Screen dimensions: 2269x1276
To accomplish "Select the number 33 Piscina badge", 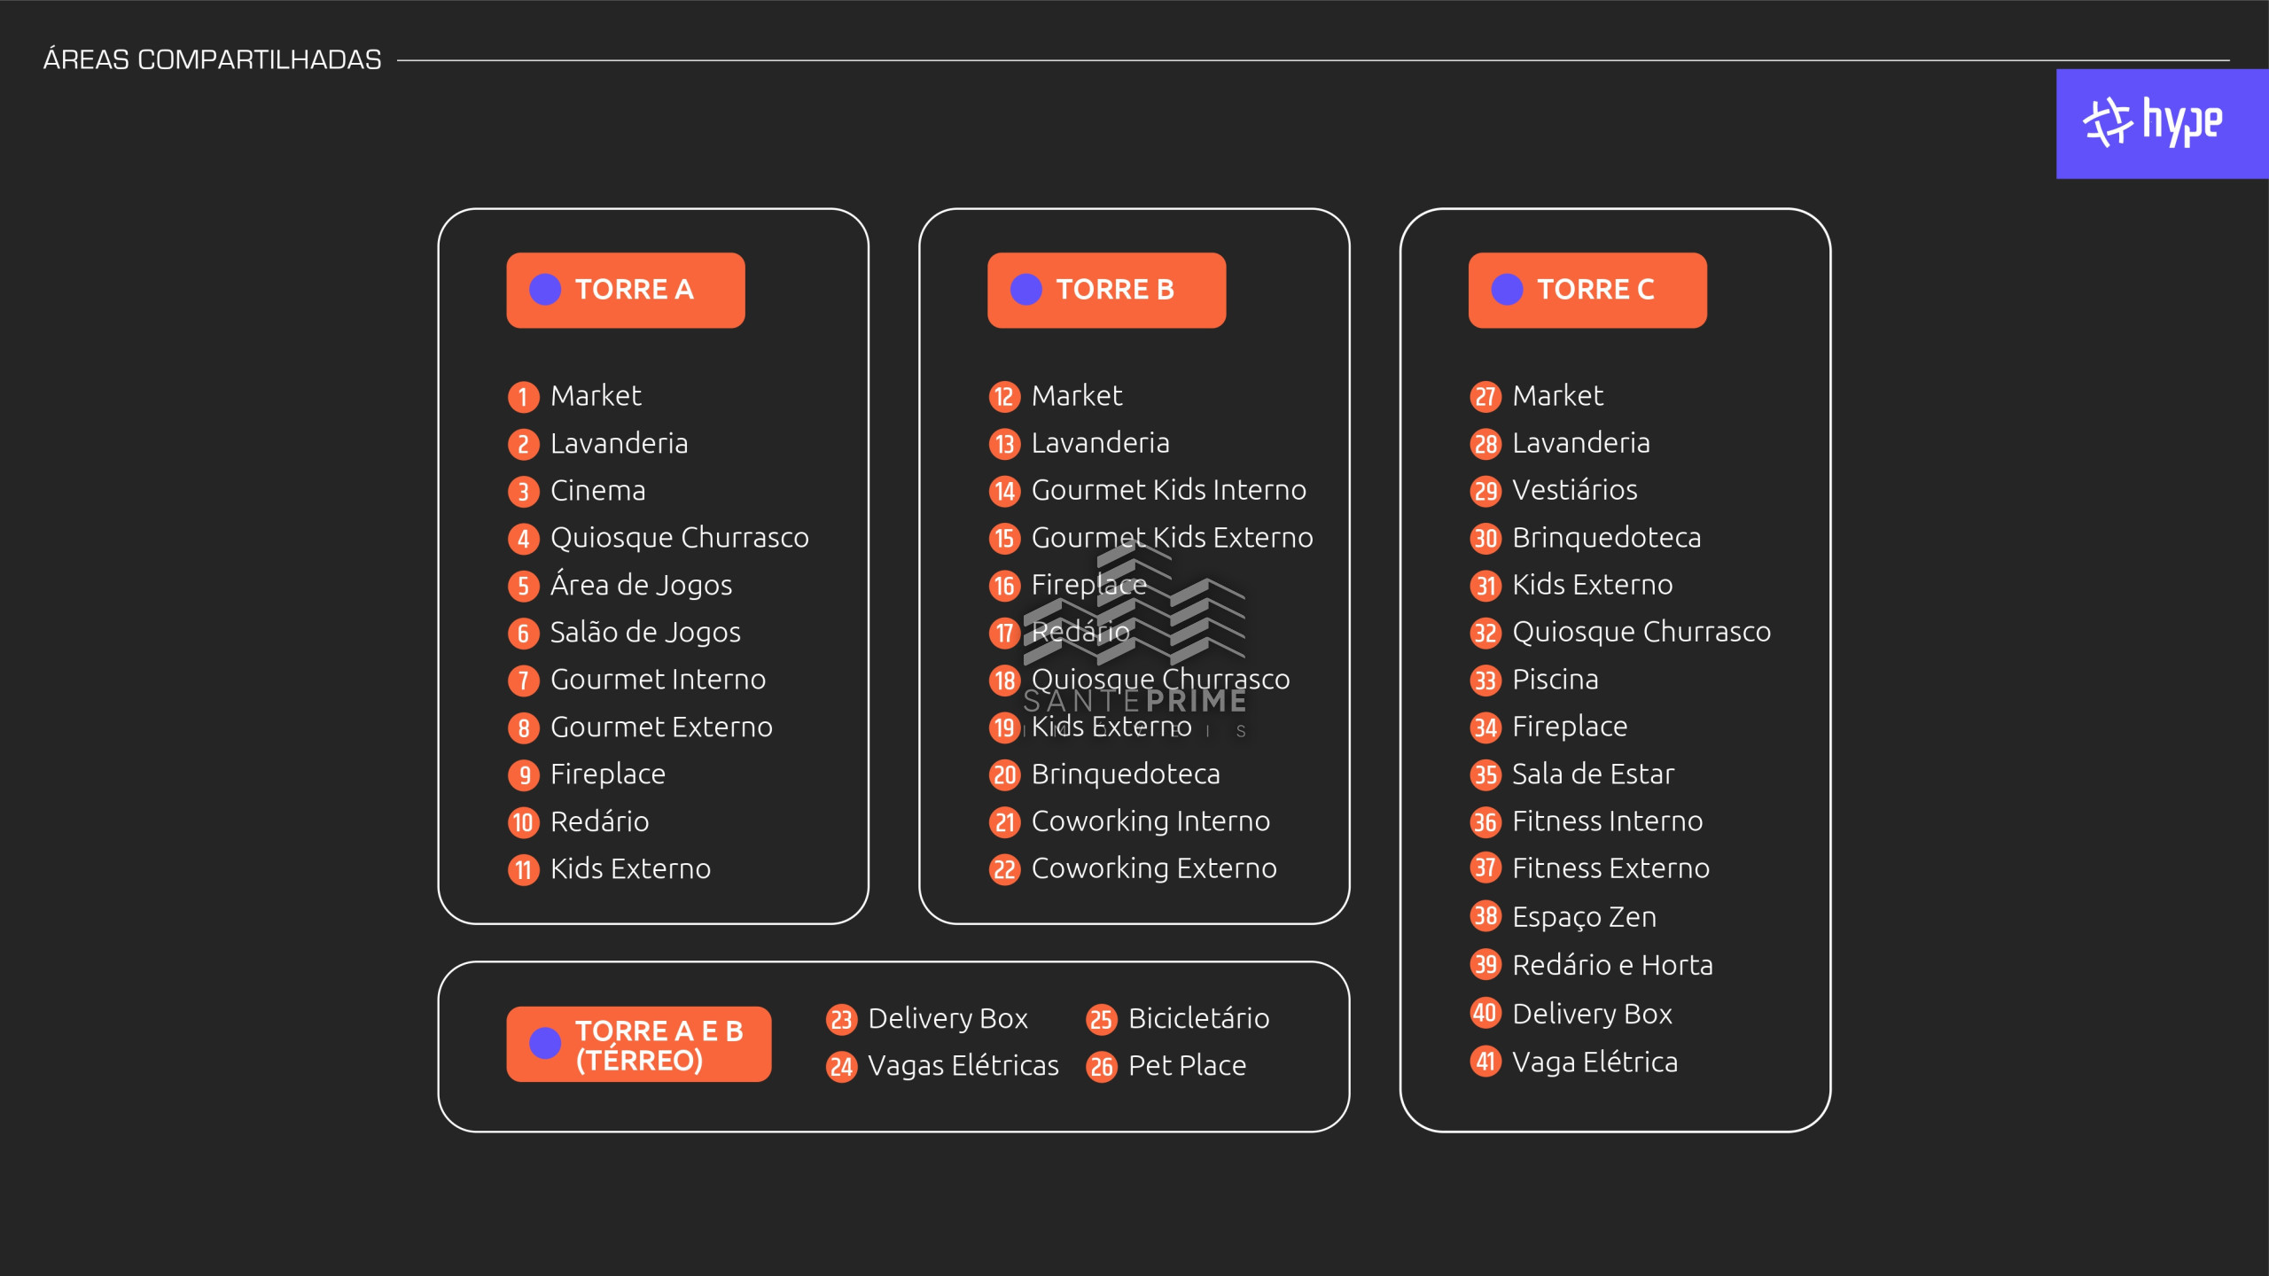I will (x=1485, y=681).
